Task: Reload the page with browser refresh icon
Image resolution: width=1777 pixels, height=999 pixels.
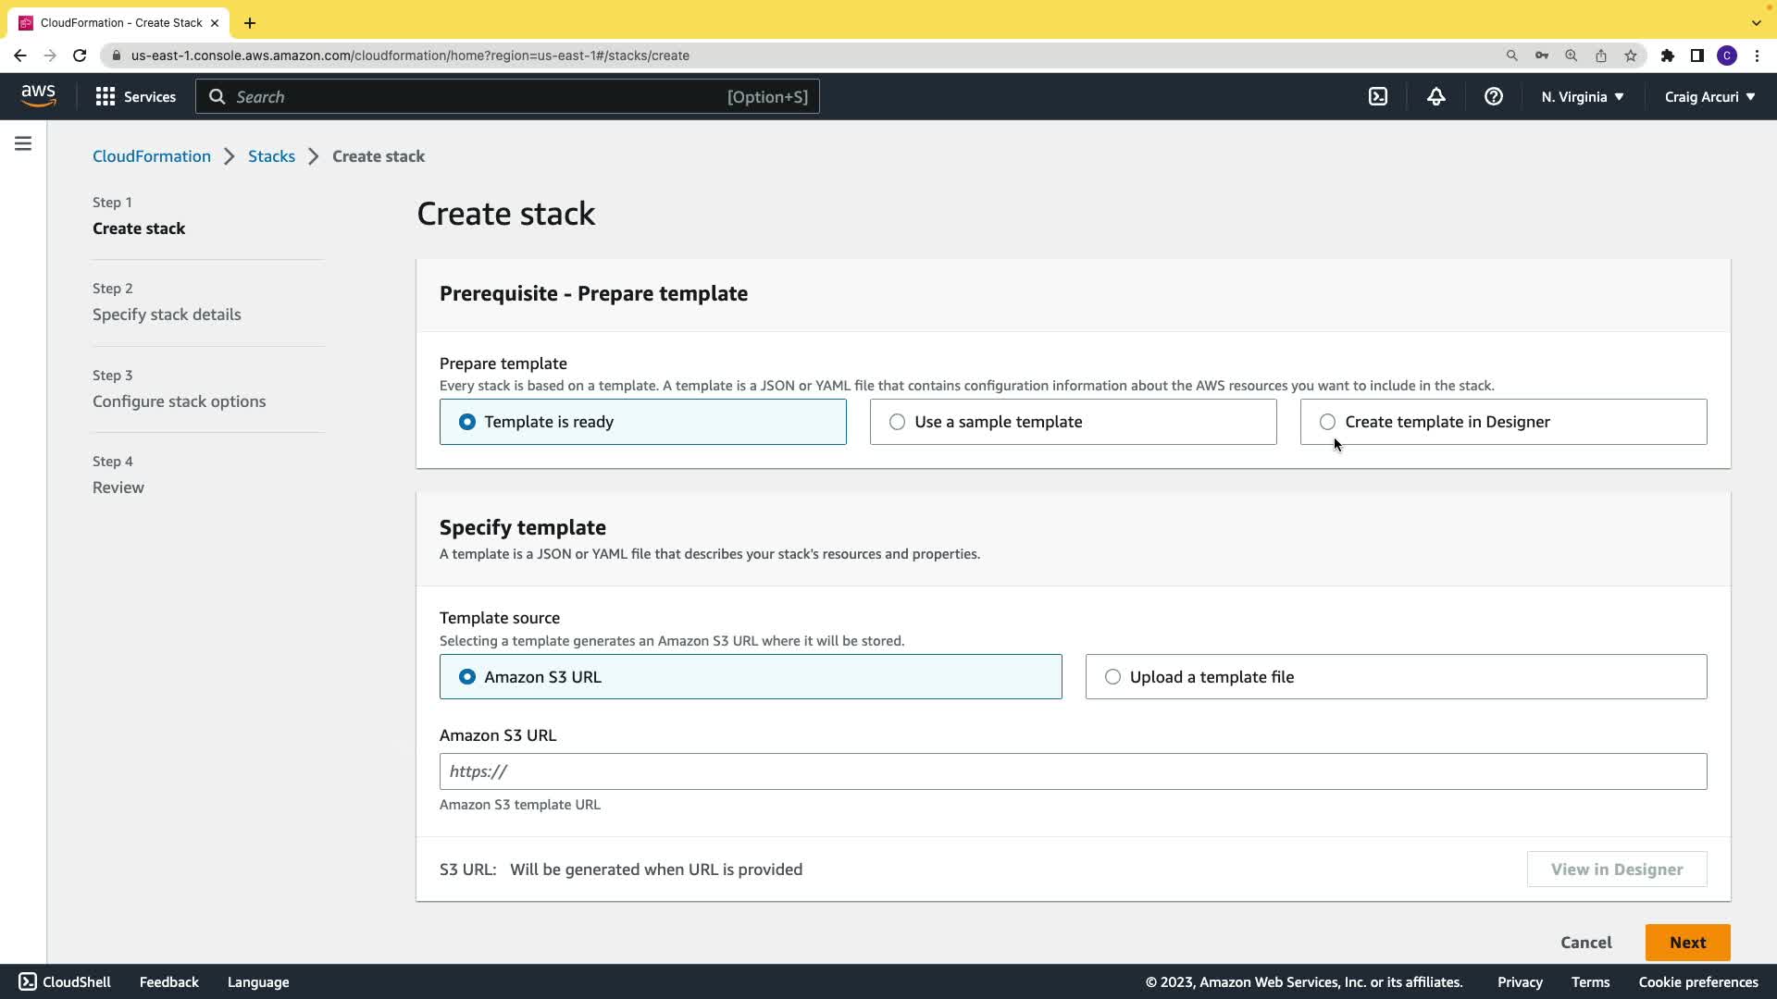Action: (80, 55)
